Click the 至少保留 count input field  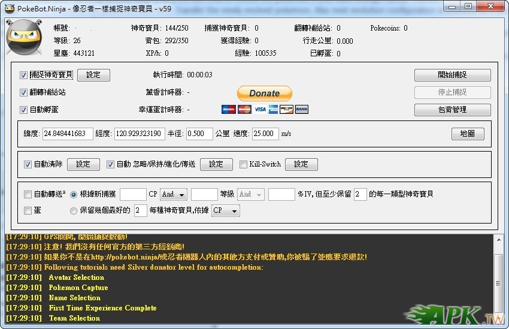[360, 194]
